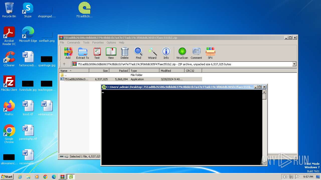Sort file list by Size column
The image size is (321, 180).
(x=99, y=71)
